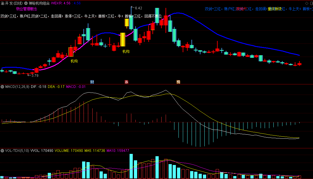Image resolution: width=313 pixels, height=179 pixels.
Task: Click the diamond icon at top right
Action: coord(307,3)
